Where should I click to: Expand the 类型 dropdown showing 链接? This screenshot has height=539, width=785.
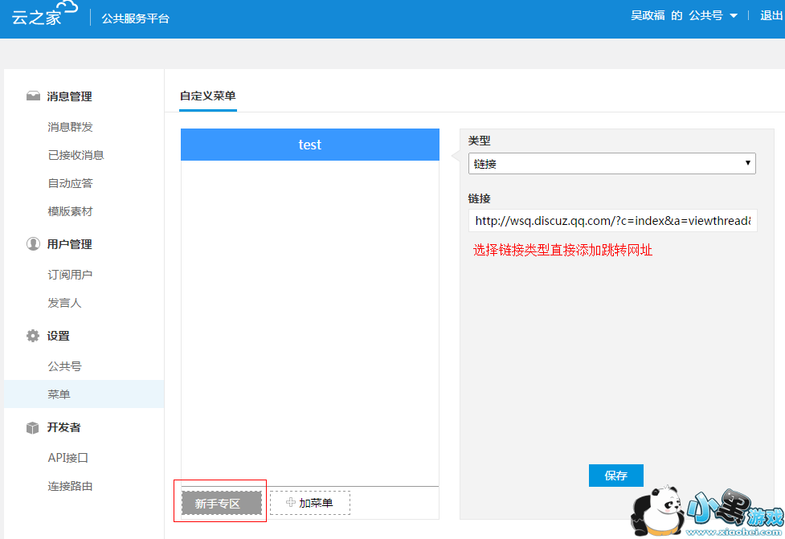tap(611, 164)
